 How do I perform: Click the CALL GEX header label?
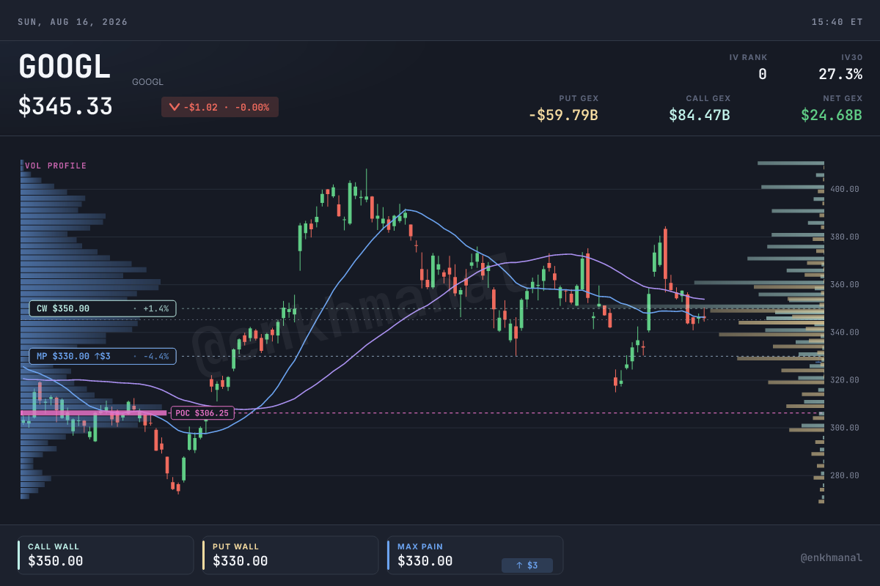(x=708, y=98)
